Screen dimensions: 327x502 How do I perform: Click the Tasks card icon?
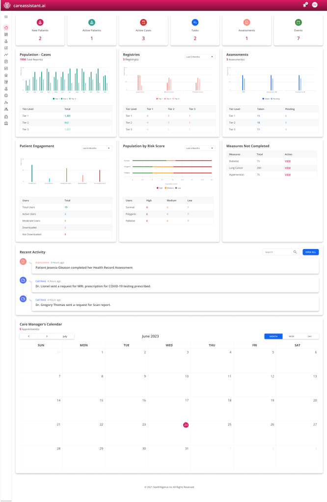pos(195,23)
